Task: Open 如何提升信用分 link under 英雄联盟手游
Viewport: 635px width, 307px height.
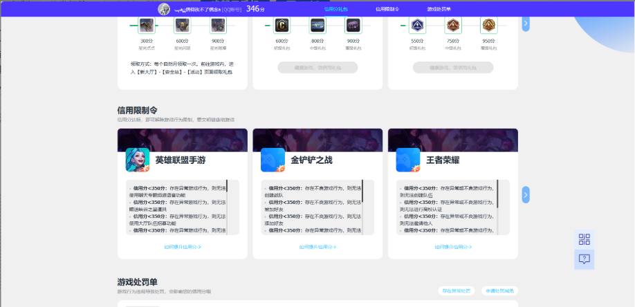Action: pyautogui.click(x=182, y=247)
